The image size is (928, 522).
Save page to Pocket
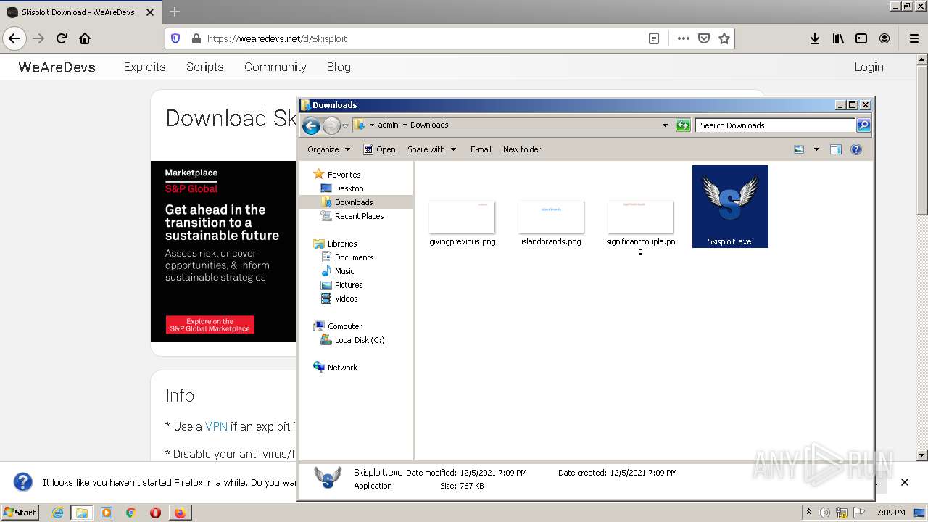(703, 38)
